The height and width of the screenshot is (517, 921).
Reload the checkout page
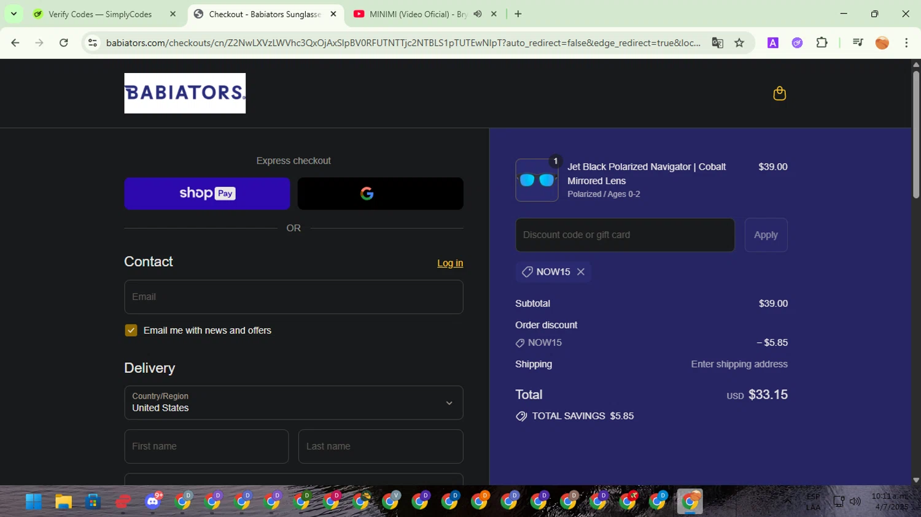(x=63, y=43)
